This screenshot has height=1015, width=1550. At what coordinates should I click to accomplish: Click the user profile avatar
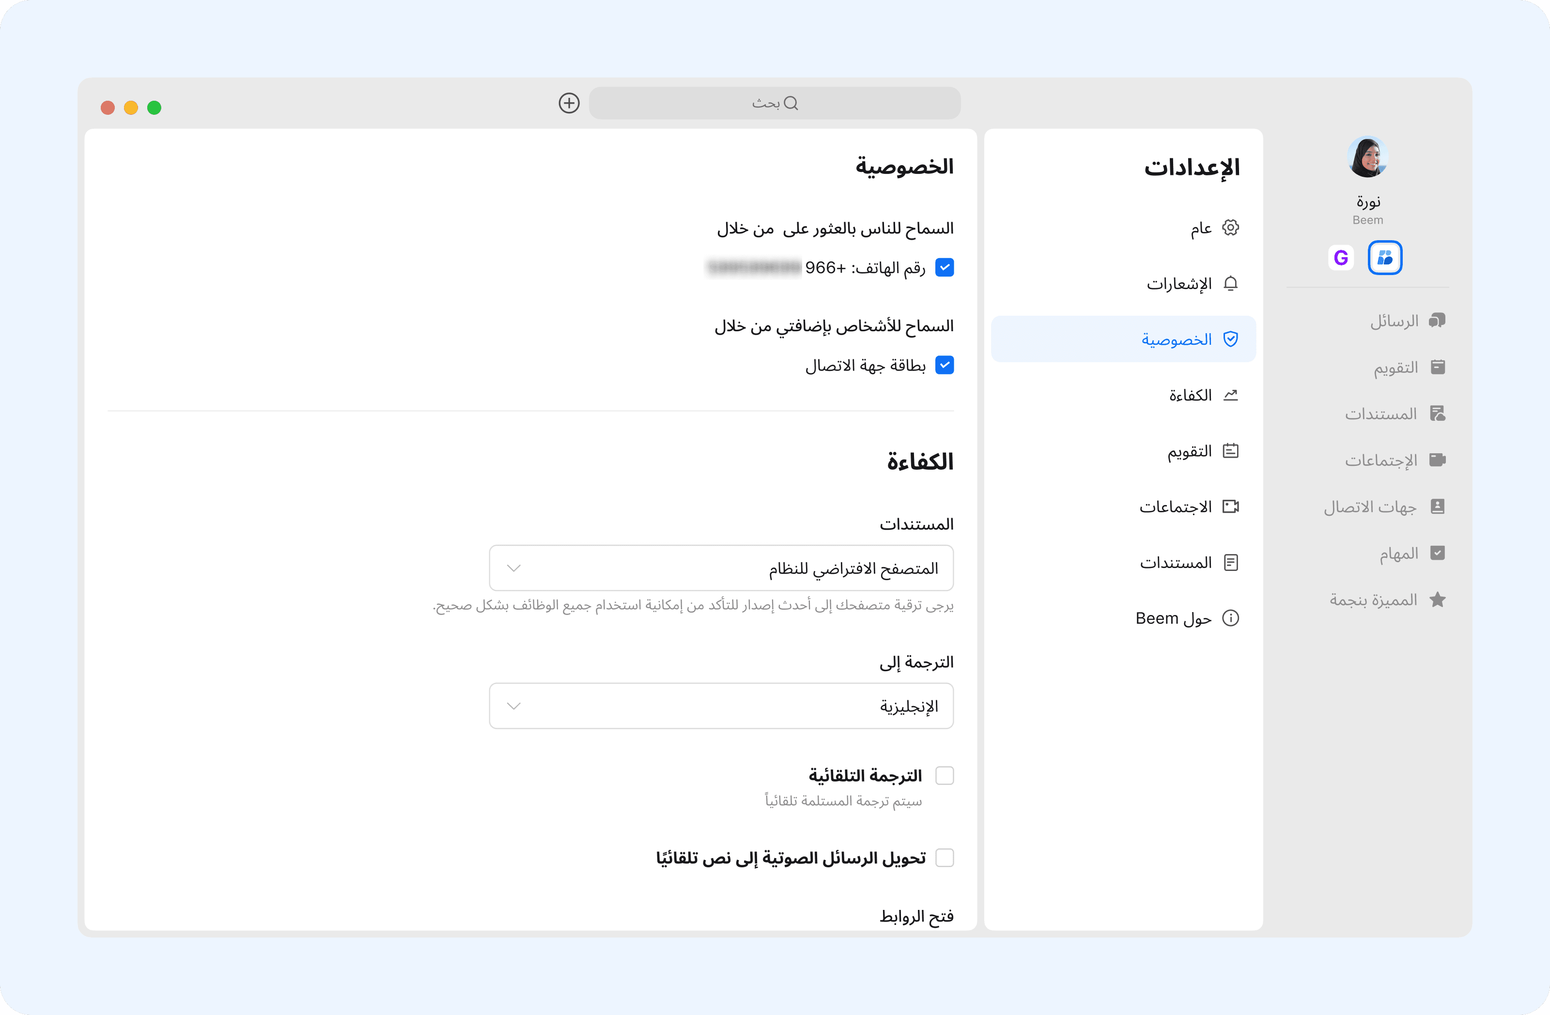(x=1367, y=157)
